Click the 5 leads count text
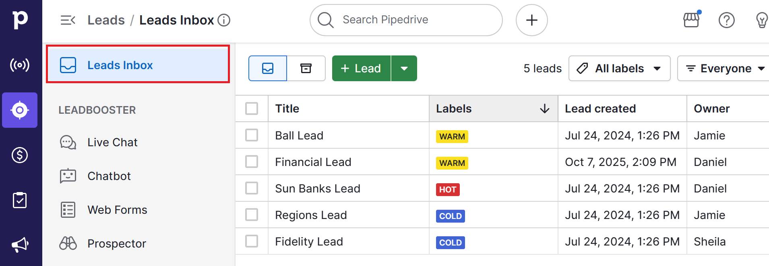The height and width of the screenshot is (266, 769). (542, 68)
